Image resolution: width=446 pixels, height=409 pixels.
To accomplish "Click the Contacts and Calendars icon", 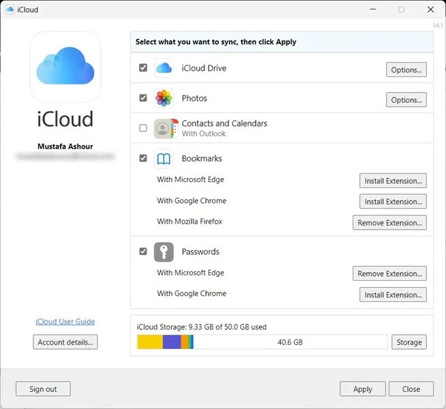I will click(166, 128).
